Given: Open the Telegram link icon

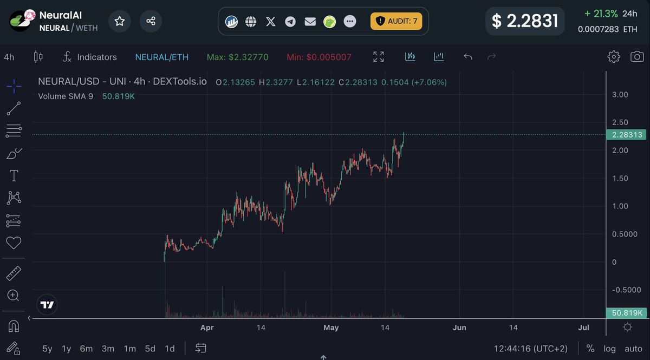Looking at the screenshot, I should click(290, 22).
